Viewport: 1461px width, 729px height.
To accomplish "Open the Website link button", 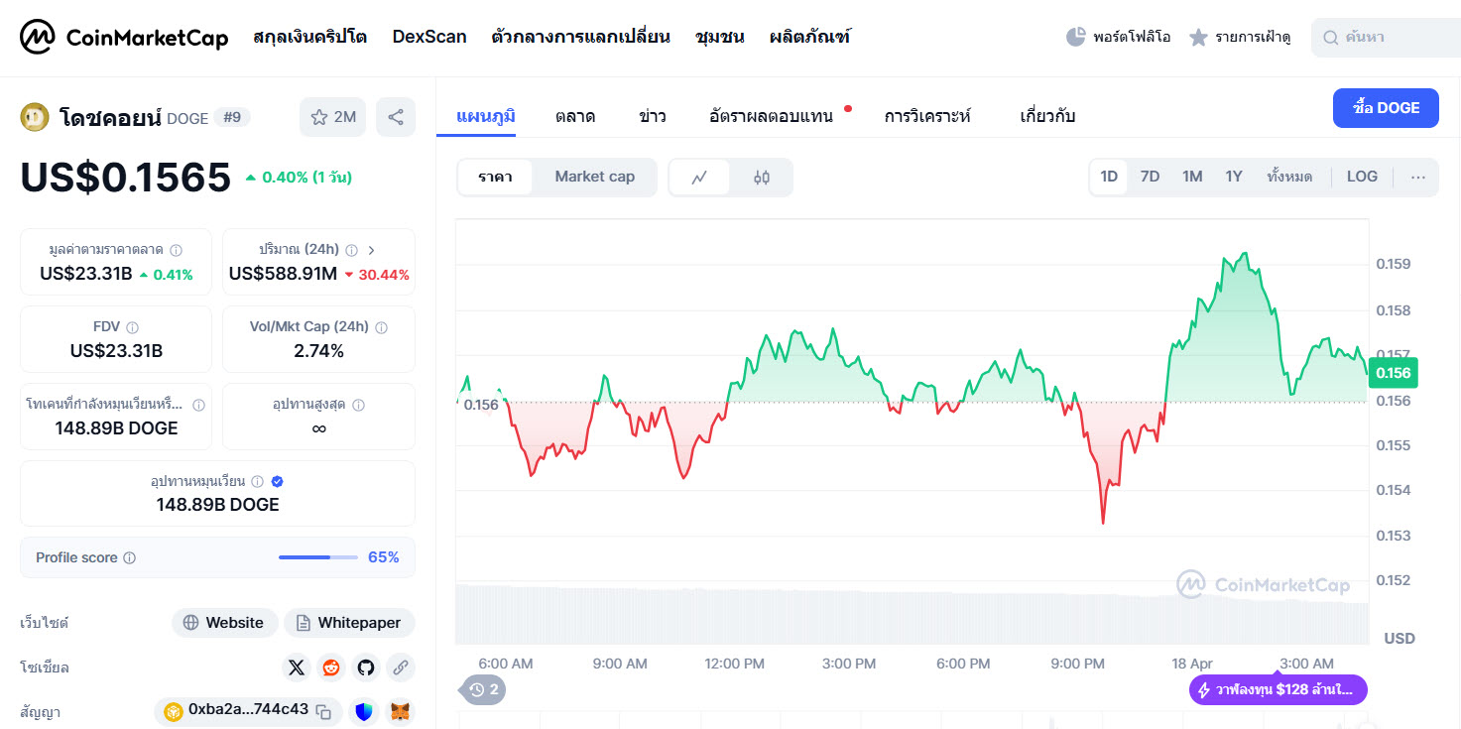I will point(225,623).
